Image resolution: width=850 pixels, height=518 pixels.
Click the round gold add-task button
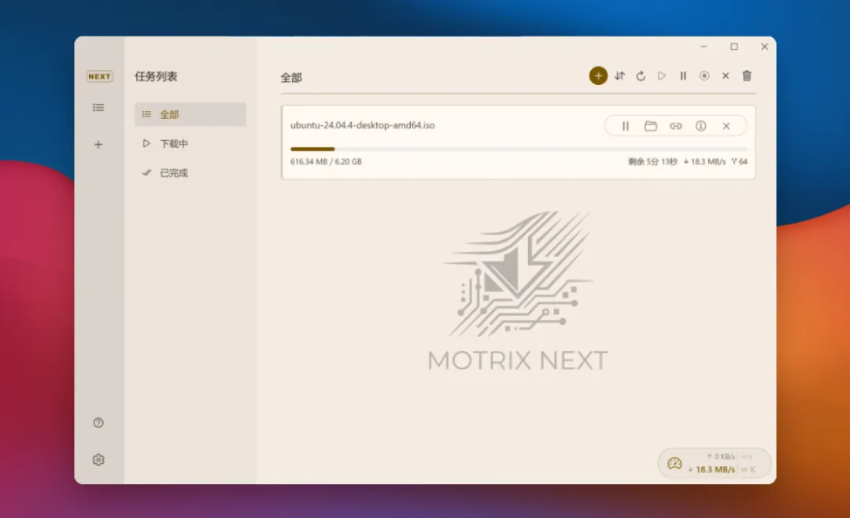(598, 76)
